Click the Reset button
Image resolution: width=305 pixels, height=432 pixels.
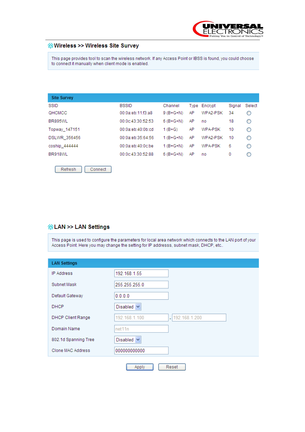172,367
